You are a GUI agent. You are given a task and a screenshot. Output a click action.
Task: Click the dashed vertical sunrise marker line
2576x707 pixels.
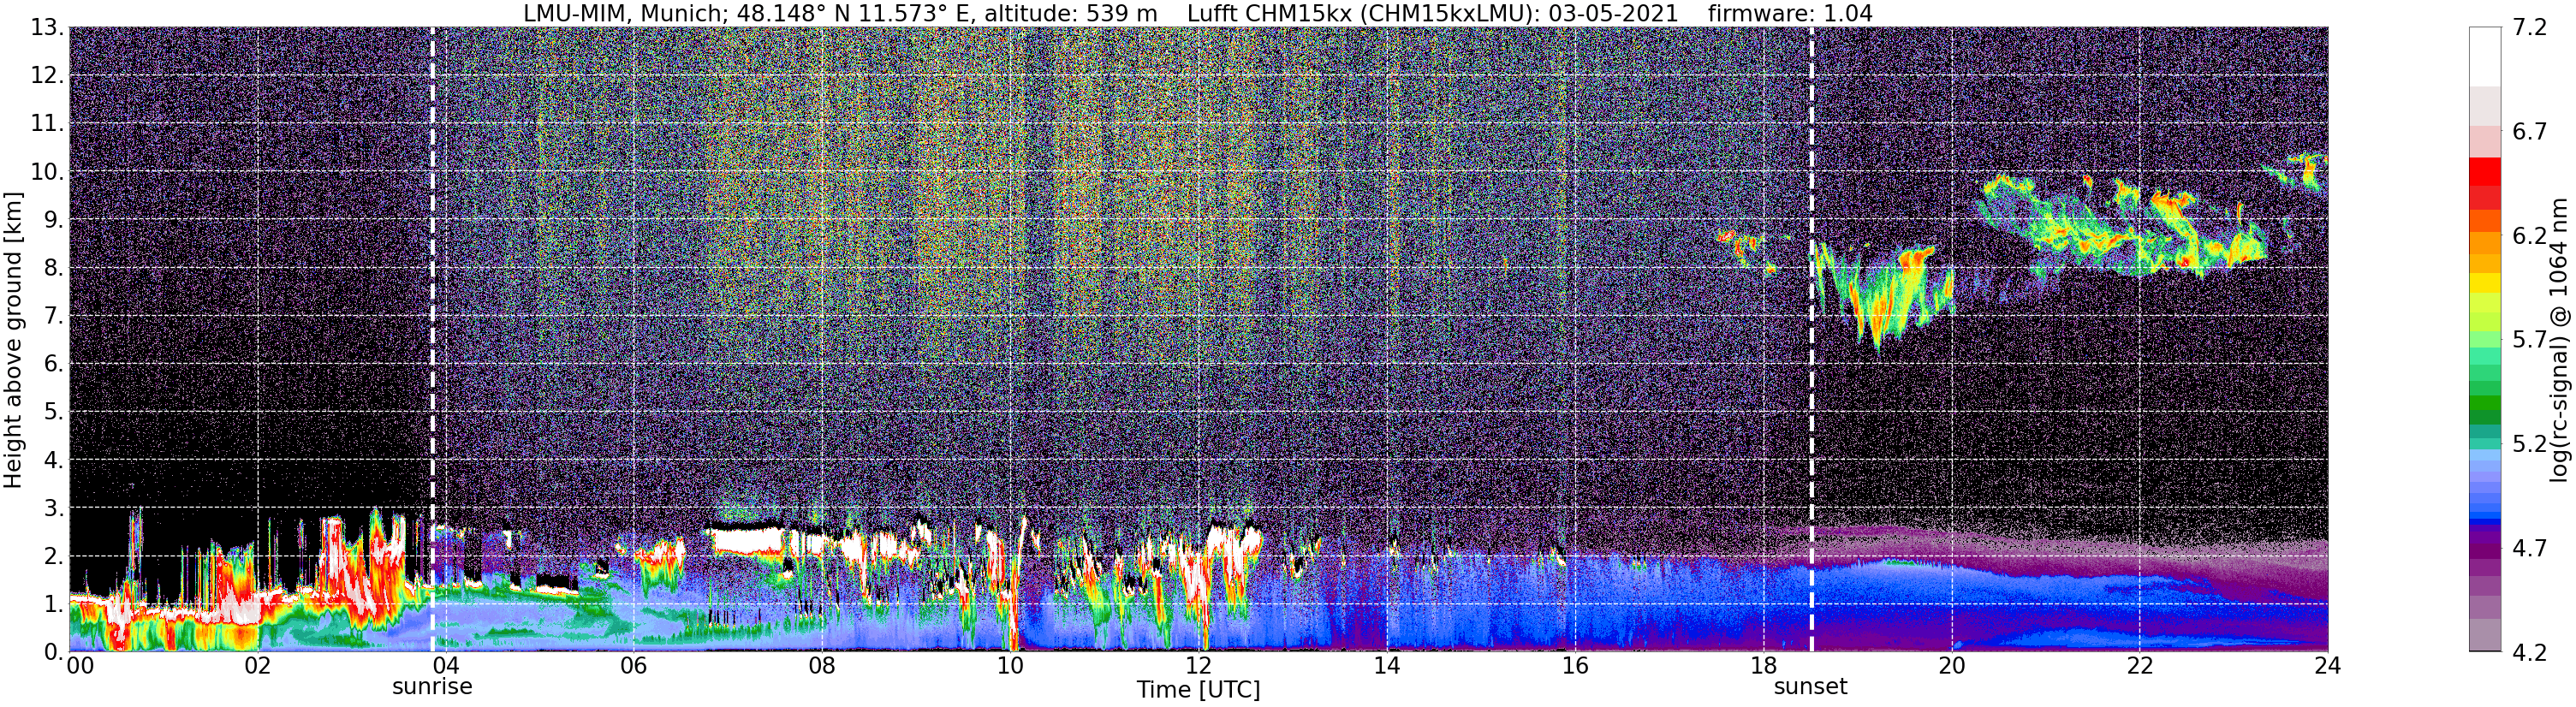[x=432, y=340]
